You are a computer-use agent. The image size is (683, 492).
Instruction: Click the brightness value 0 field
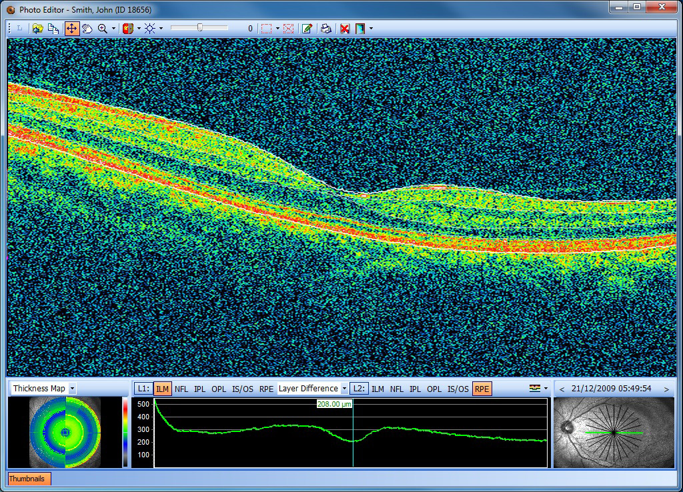click(250, 28)
